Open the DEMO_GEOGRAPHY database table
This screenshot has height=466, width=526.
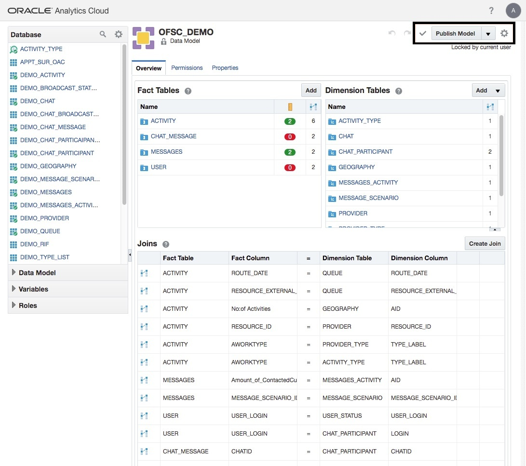click(48, 166)
